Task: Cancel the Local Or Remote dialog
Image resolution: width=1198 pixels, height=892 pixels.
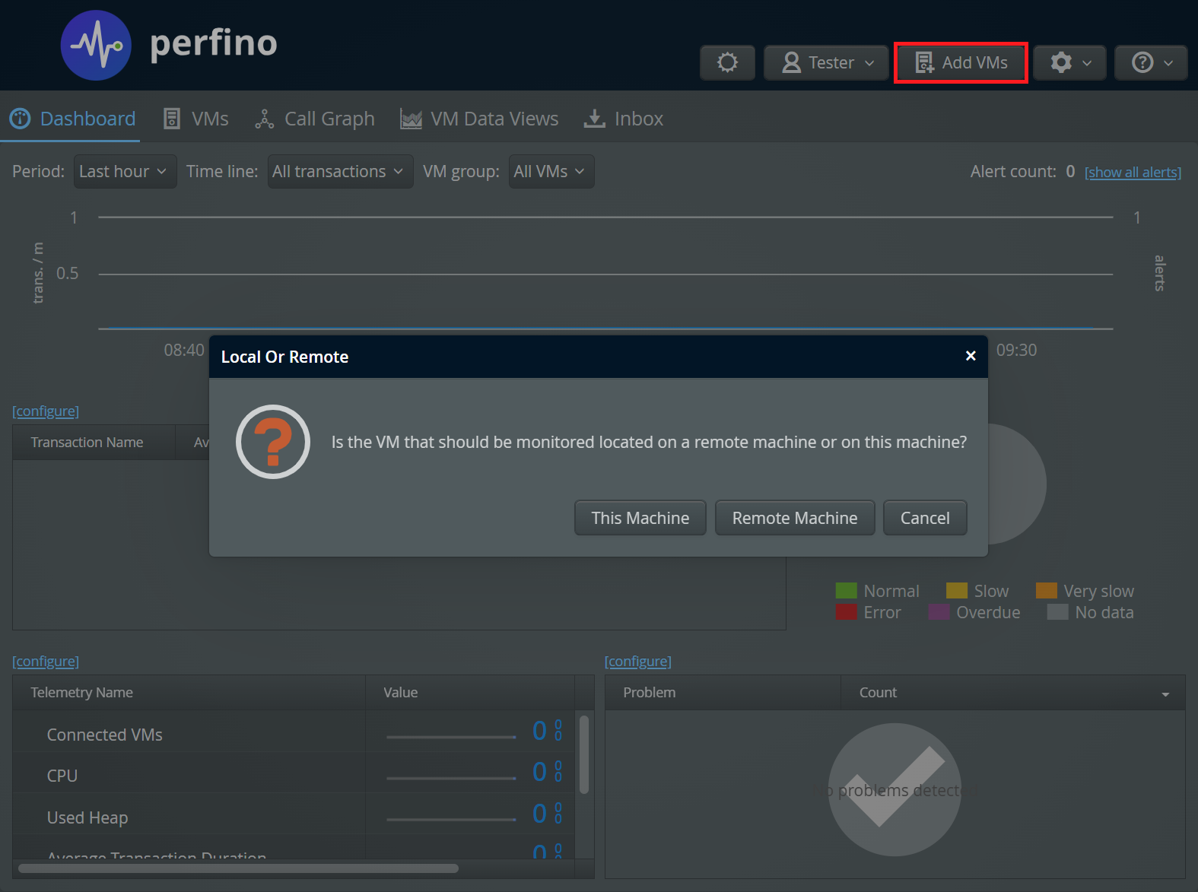Action: [924, 518]
